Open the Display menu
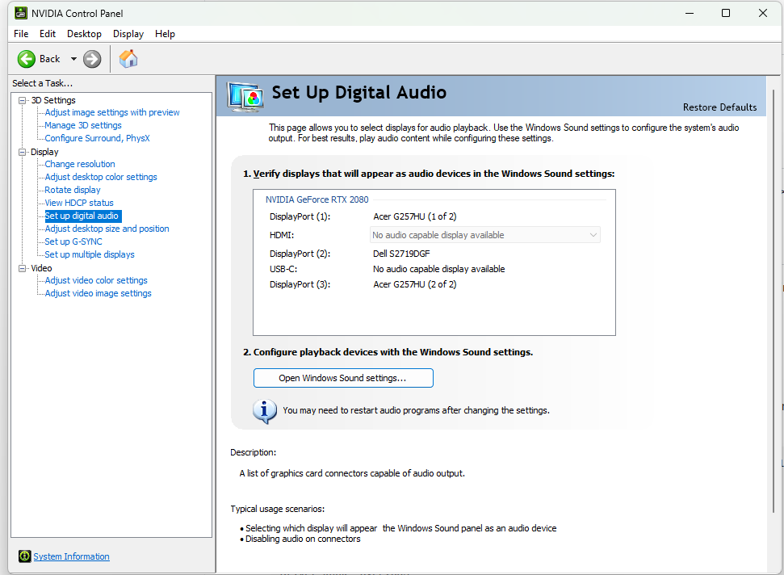 (128, 33)
